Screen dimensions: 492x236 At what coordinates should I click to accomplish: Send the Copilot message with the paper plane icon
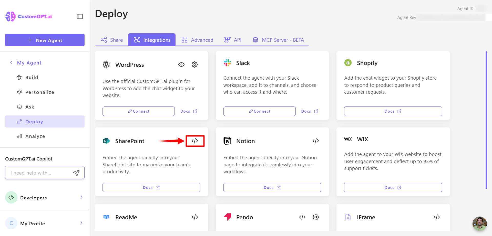click(x=76, y=173)
